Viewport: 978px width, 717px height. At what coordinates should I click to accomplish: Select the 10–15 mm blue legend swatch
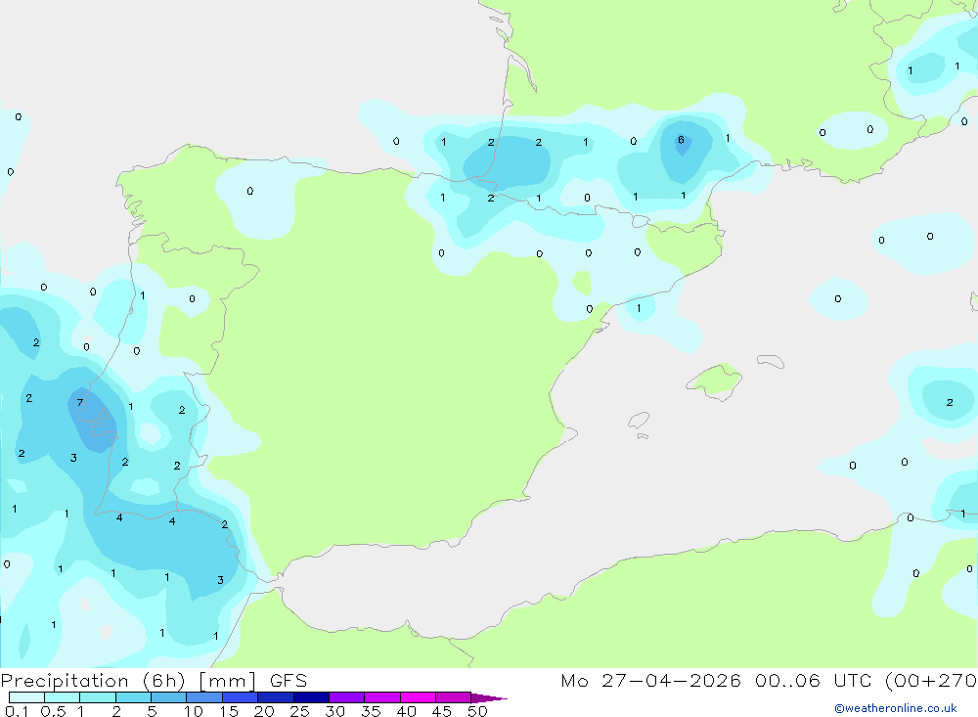[204, 697]
